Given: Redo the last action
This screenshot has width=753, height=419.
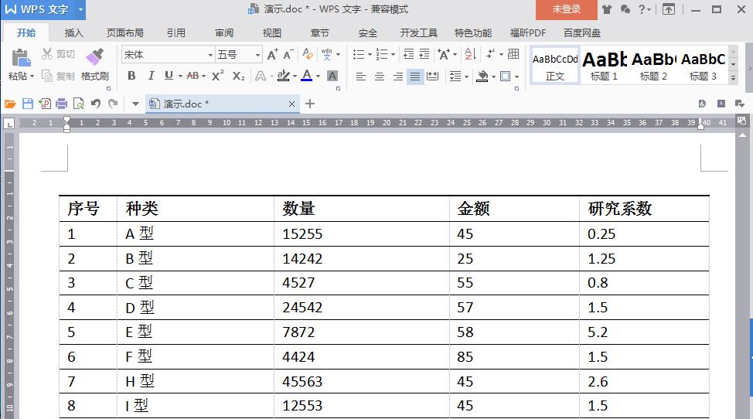Looking at the screenshot, I should pos(113,104).
